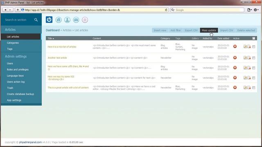Open the home icon in top bar
Viewport: 262px width, 147px height.
coord(59,20)
